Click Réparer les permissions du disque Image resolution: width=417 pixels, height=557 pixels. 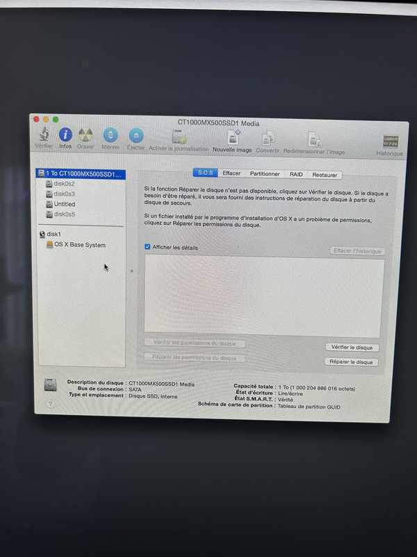click(195, 357)
